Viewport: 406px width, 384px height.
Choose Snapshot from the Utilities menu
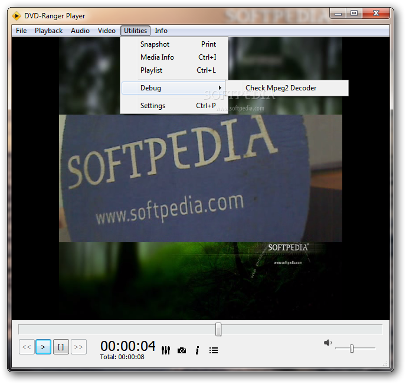pyautogui.click(x=175, y=44)
